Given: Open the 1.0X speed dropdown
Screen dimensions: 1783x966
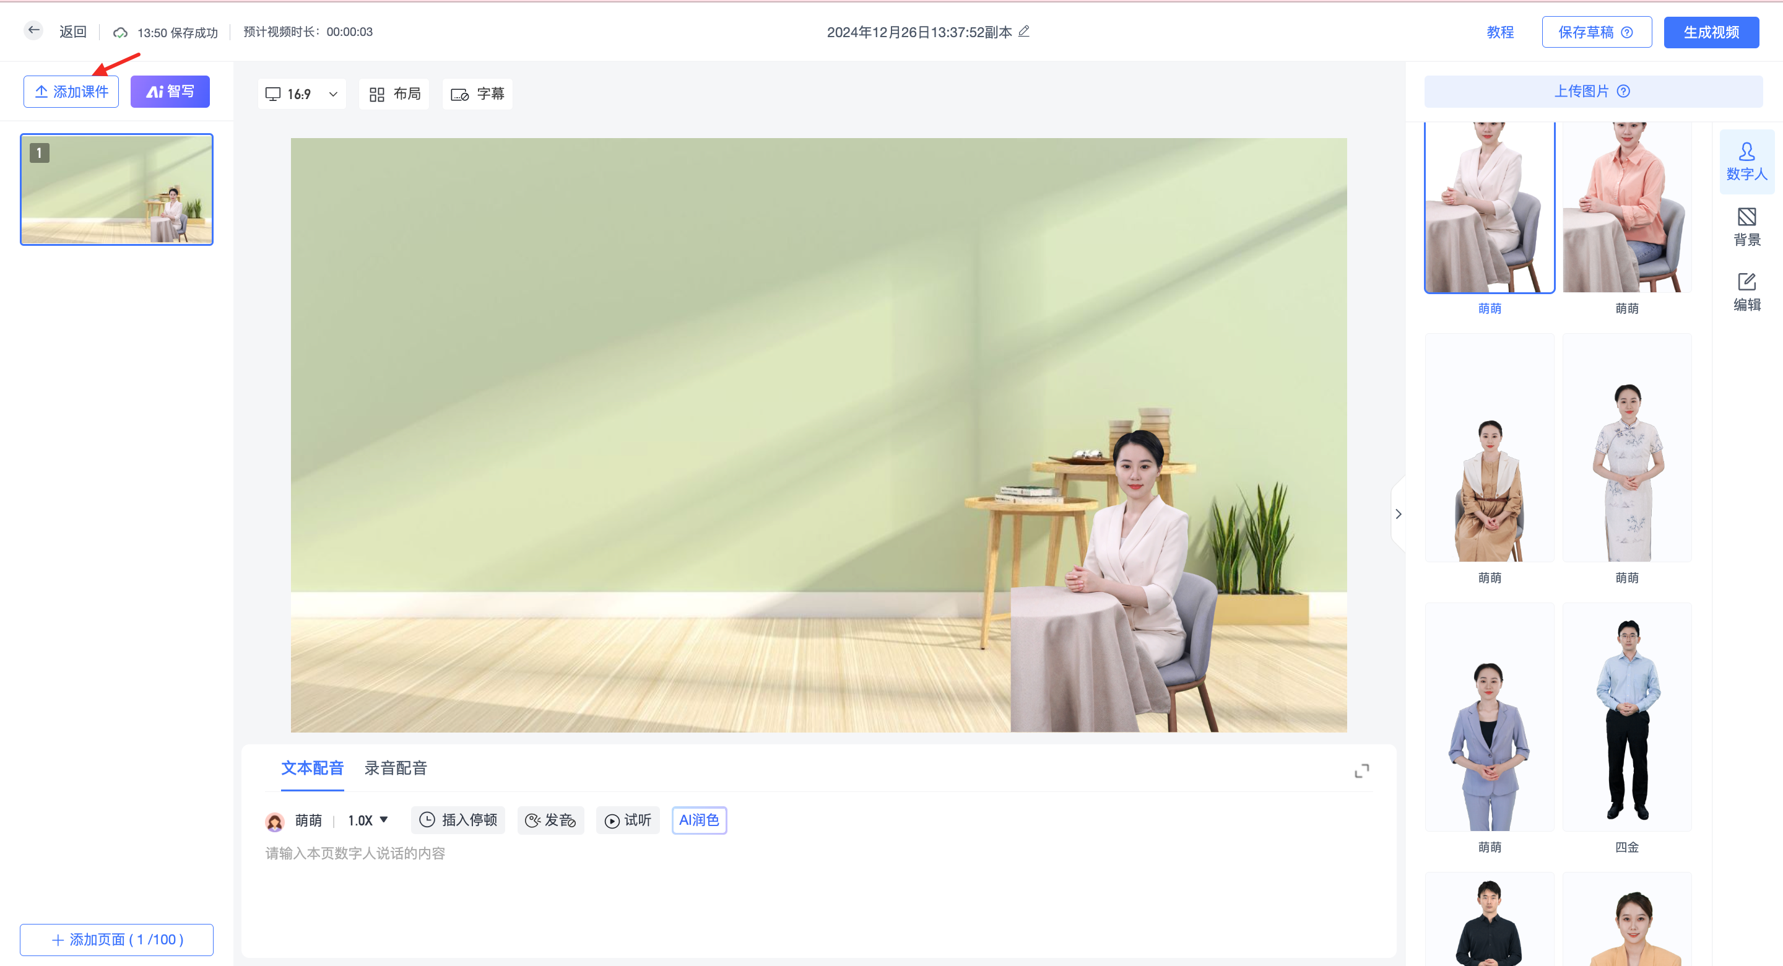Looking at the screenshot, I should [x=368, y=820].
